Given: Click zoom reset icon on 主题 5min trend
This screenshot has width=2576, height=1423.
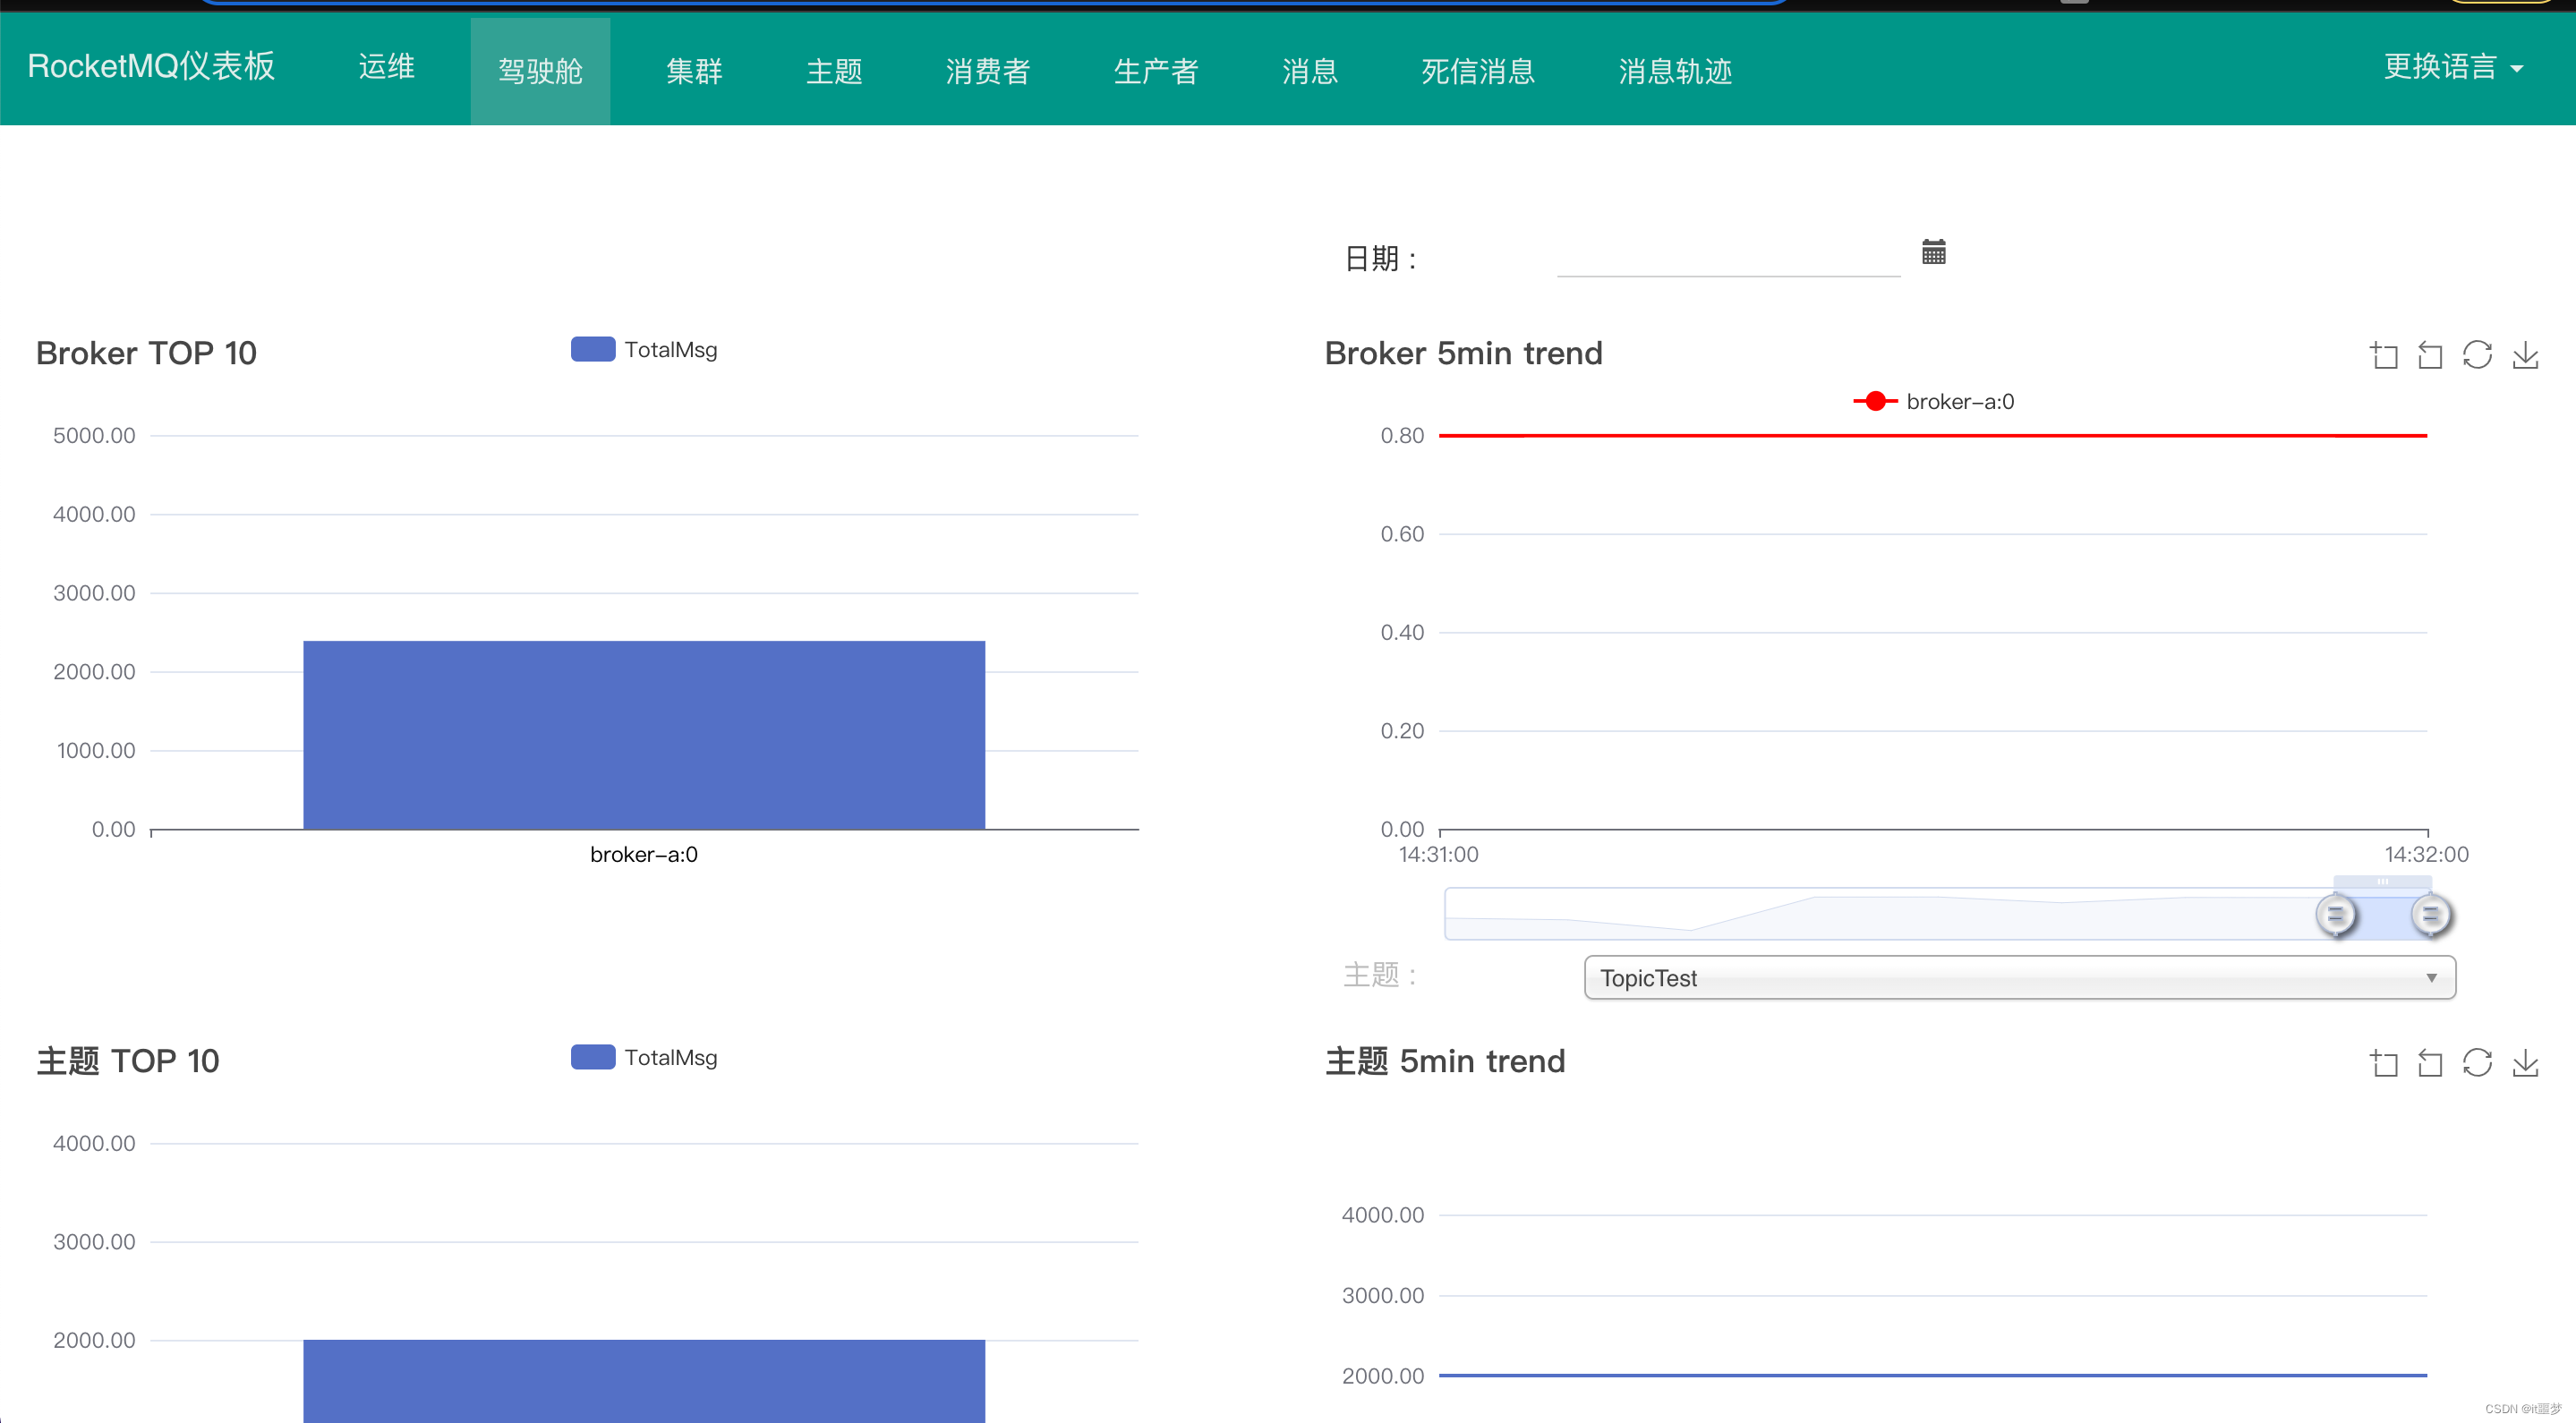Looking at the screenshot, I should coord(2430,1062).
